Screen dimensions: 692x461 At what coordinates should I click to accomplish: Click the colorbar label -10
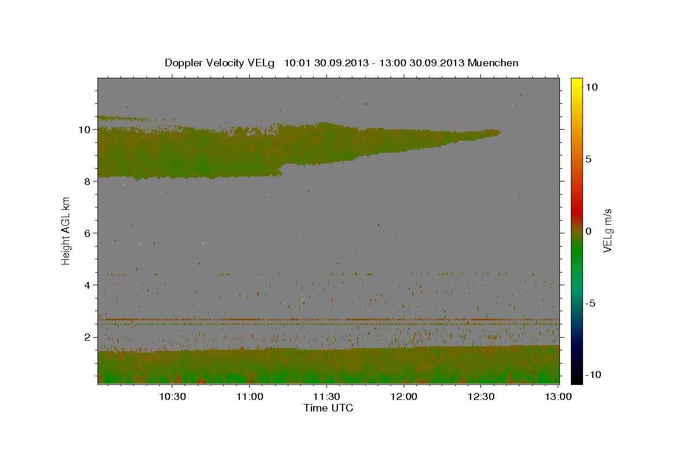pos(593,375)
